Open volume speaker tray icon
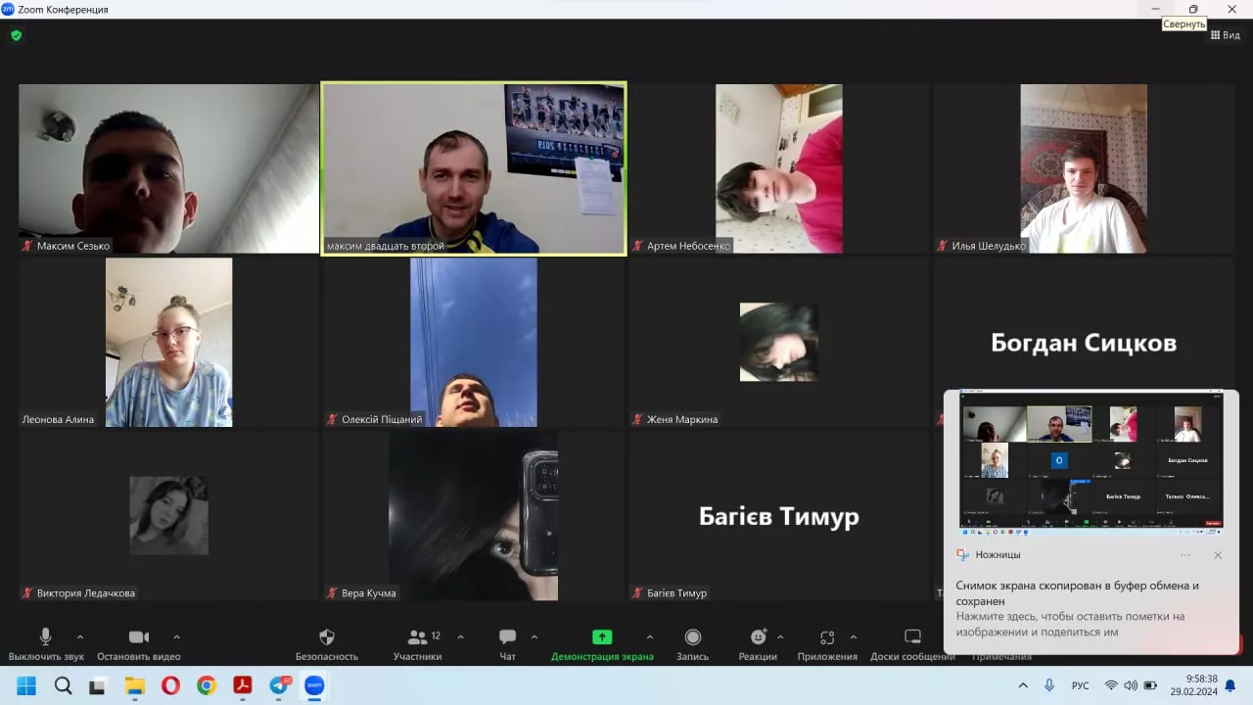 [x=1131, y=685]
